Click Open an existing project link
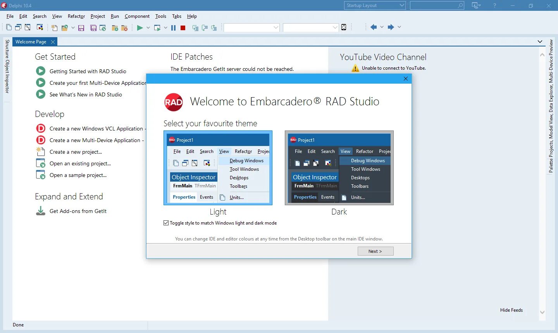Image resolution: width=558 pixels, height=333 pixels. [x=80, y=163]
